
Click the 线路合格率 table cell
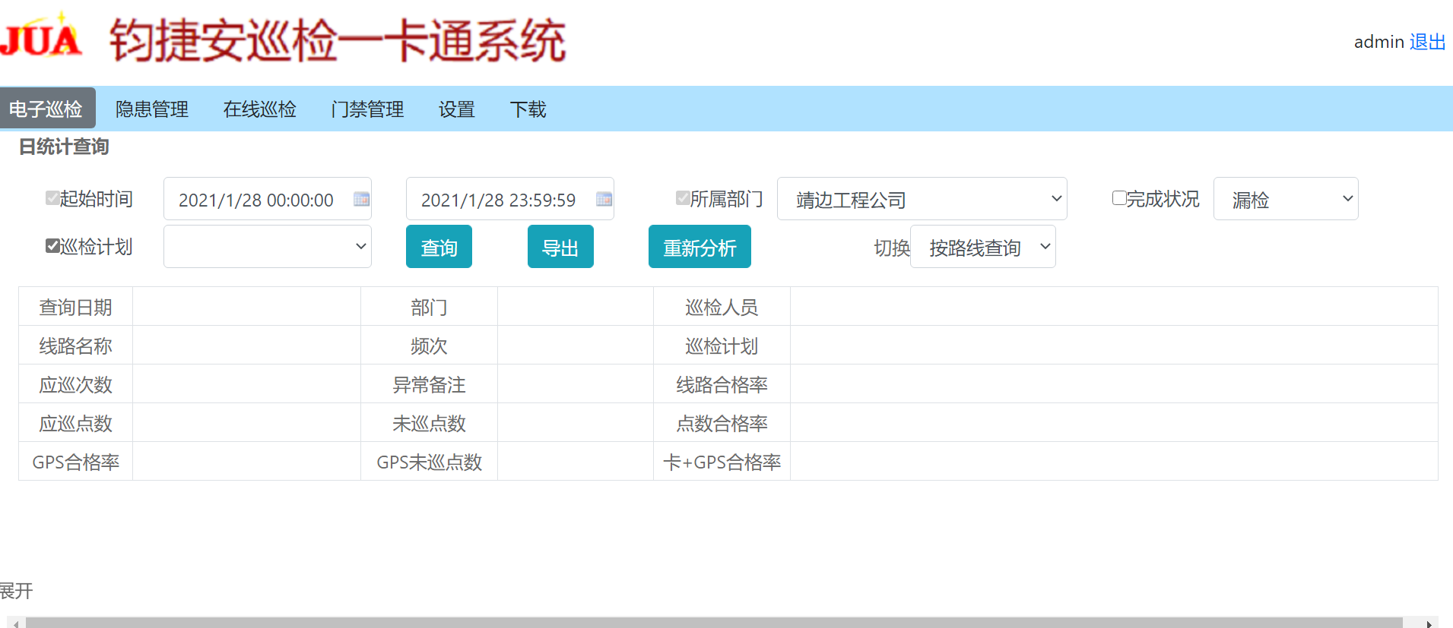pos(722,384)
